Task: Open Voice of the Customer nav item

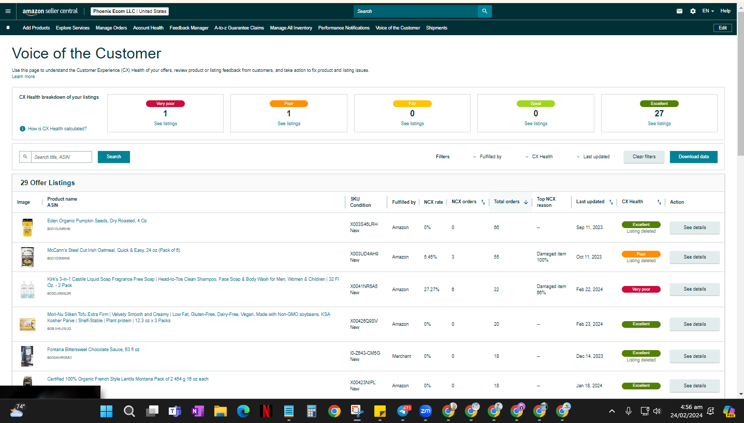Action: point(398,28)
